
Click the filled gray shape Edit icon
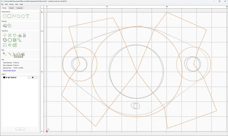(23, 54)
